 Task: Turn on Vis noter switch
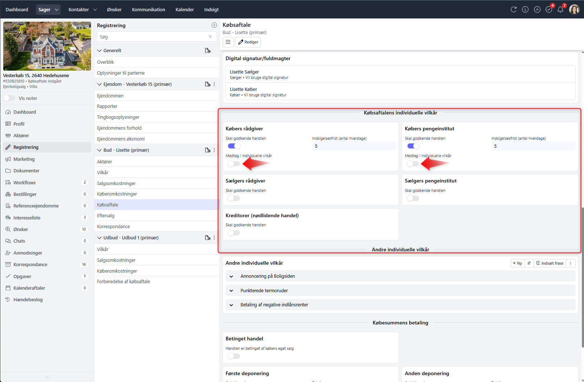pyautogui.click(x=9, y=98)
